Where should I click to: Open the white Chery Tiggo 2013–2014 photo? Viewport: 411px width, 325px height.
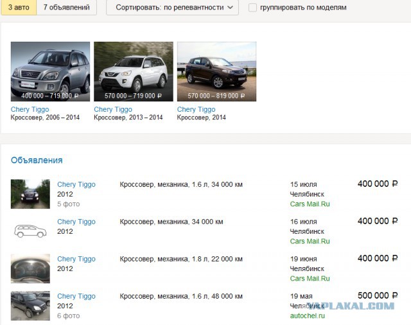pyautogui.click(x=134, y=71)
